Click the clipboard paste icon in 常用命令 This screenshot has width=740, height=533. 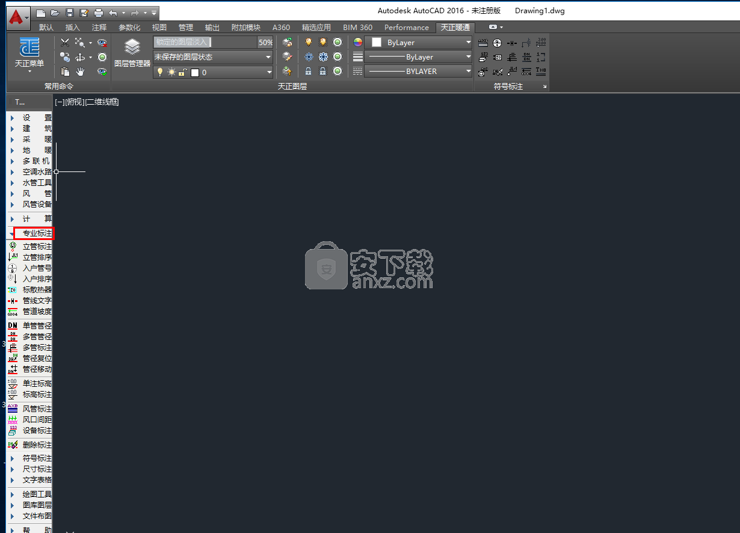65,72
